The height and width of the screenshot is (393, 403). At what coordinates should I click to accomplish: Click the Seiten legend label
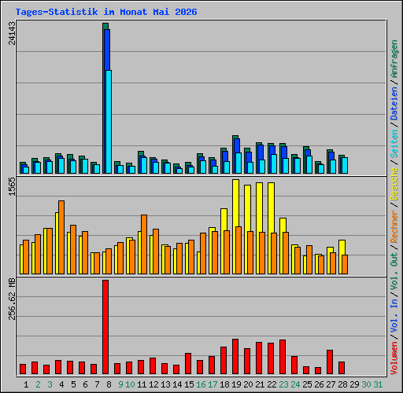click(x=394, y=144)
